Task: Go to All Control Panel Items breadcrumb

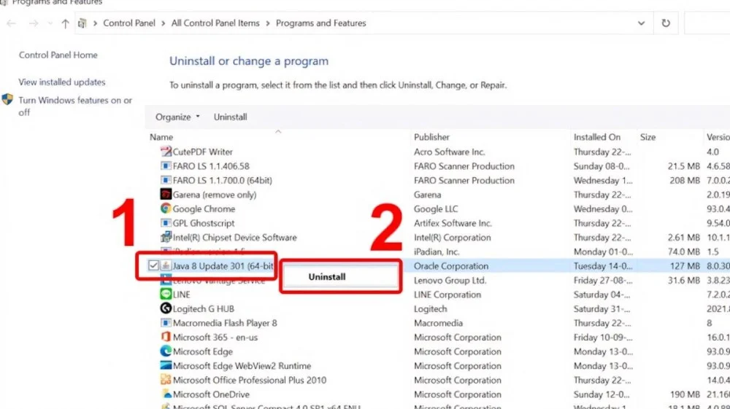Action: (x=215, y=23)
